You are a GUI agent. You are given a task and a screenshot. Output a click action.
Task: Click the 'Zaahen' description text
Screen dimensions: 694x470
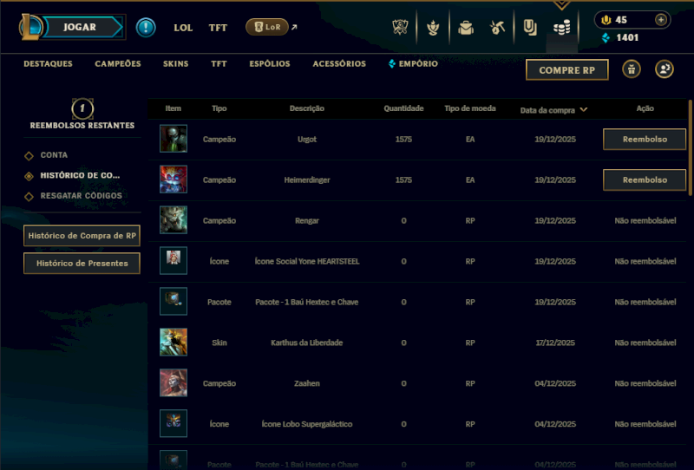307,383
